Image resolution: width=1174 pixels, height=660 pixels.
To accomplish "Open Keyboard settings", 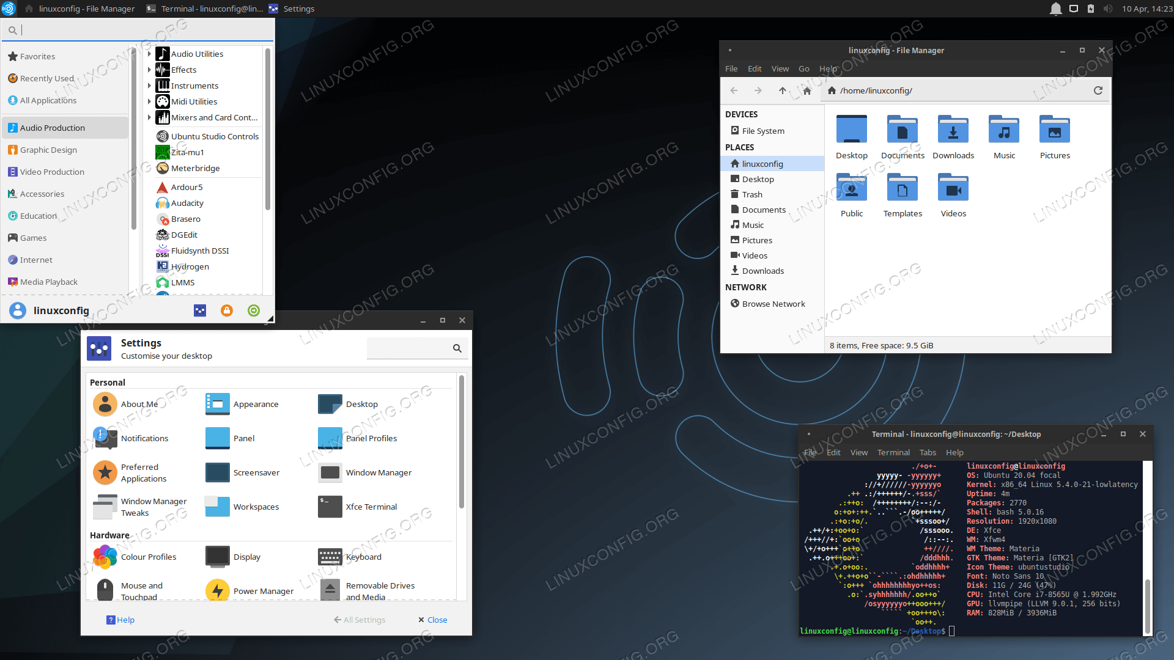I will coord(350,557).
